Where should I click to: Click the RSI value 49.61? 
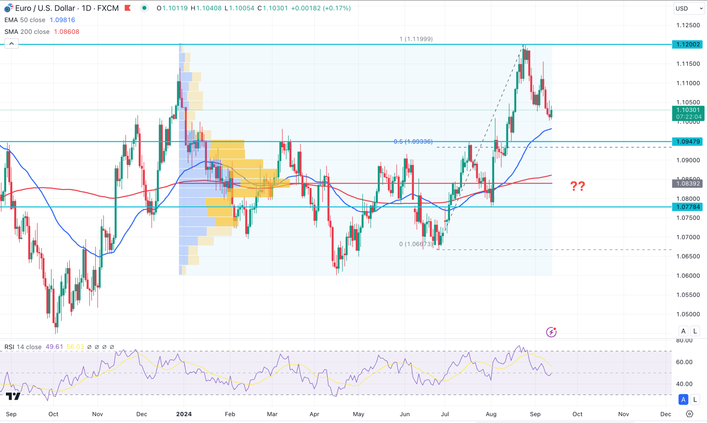(54, 347)
